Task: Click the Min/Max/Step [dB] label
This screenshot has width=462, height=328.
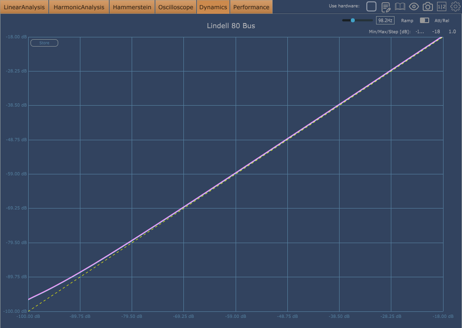Action: pyautogui.click(x=389, y=32)
